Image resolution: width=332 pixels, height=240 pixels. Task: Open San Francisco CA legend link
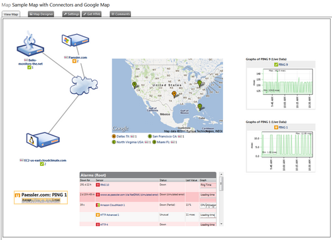[x=164, y=137]
